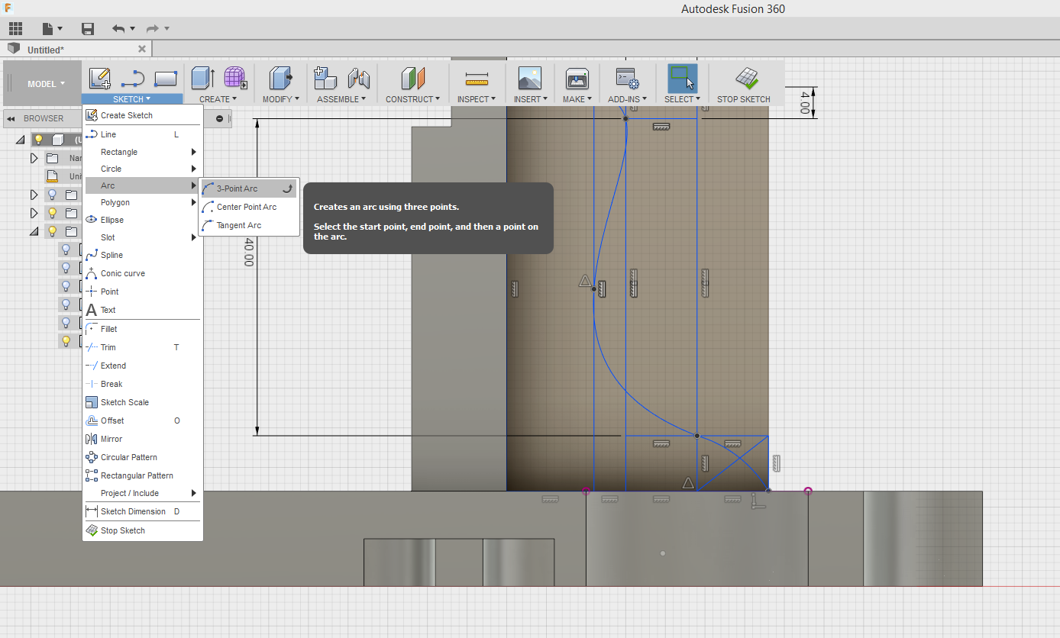
Task: Click the image icon above INSERT
Action: 529,78
